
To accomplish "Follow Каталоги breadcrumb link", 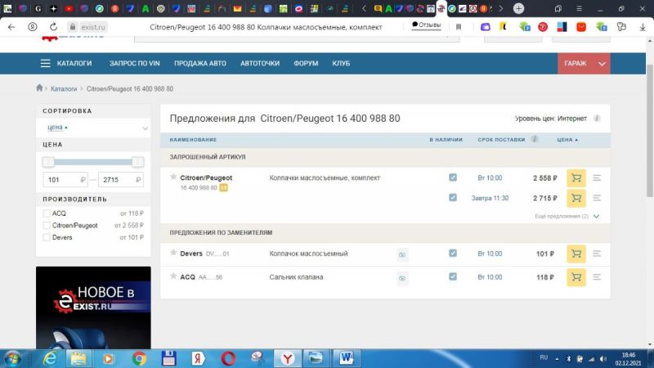I will [64, 89].
